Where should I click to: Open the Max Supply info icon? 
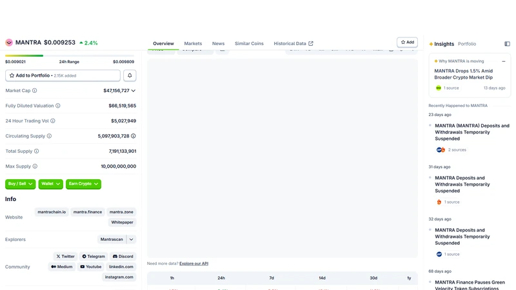[35, 166]
